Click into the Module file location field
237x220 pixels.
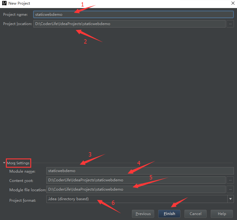pyautogui.click(x=136, y=189)
